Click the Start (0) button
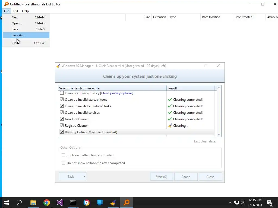Image resolution: width=278 pixels, height=208 pixels. [161, 177]
